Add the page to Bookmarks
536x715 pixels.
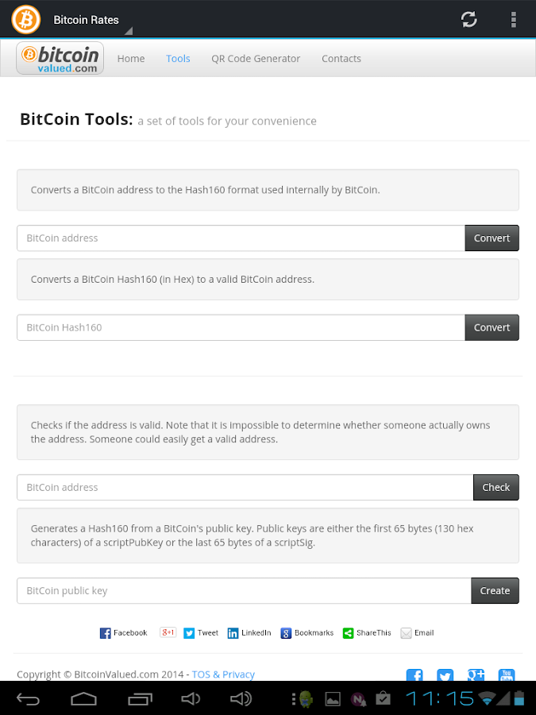click(x=307, y=633)
